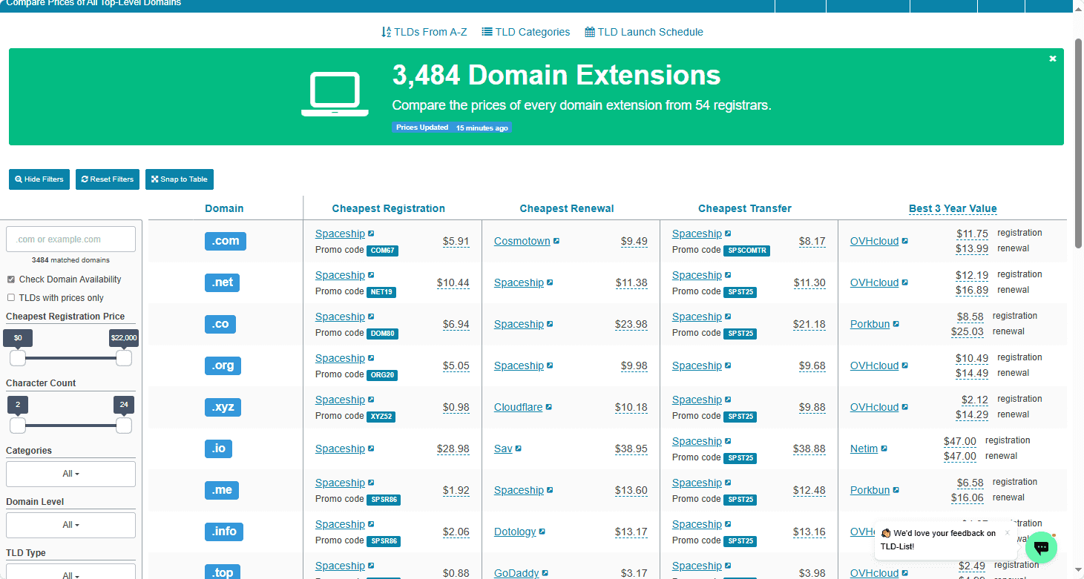Open external icon by Spaceship renewal in .co row
The height and width of the screenshot is (579, 1084).
tap(551, 324)
